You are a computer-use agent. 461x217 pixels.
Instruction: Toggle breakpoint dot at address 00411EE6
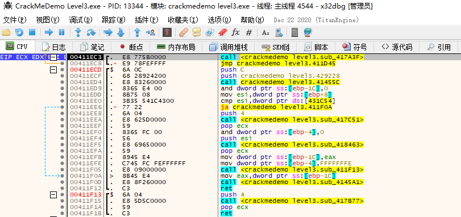pyautogui.click(x=62, y=107)
